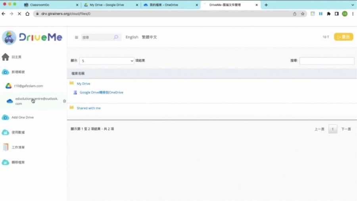Click the OneDrive cloud icon beside edsolutioncentre account

click(x=10, y=101)
